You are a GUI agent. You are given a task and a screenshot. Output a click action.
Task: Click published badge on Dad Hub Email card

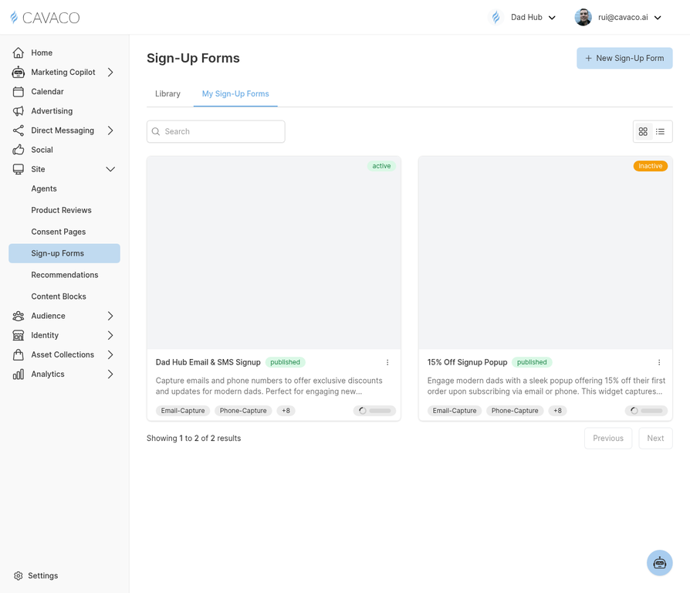[285, 362]
